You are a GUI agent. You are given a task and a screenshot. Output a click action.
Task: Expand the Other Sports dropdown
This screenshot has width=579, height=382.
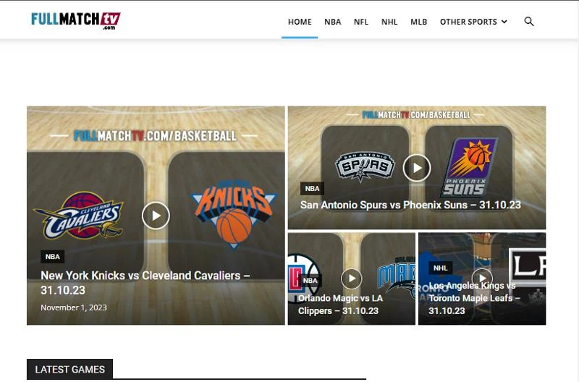(473, 22)
